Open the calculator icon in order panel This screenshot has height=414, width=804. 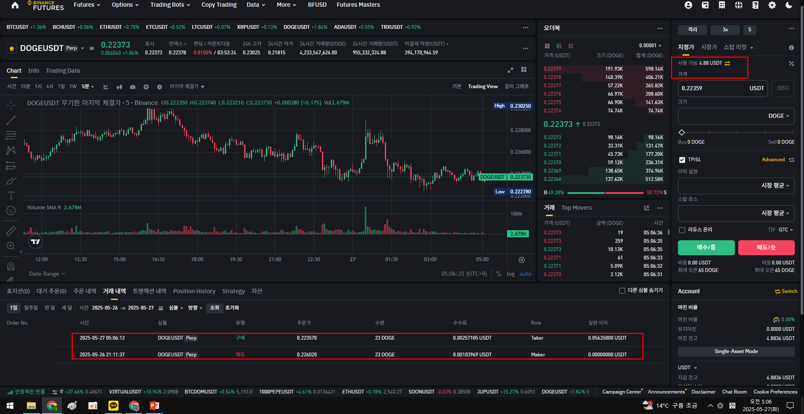[791, 64]
